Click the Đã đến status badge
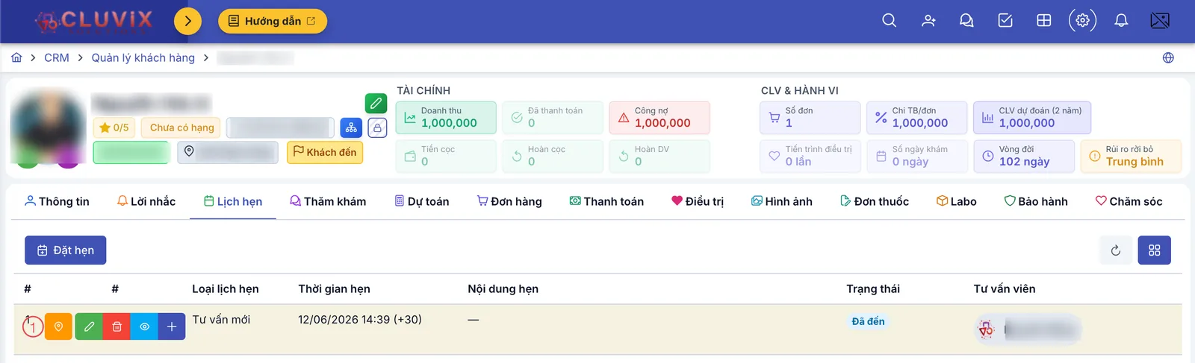Screen dimensions: 1195x363 pyautogui.click(x=869, y=321)
